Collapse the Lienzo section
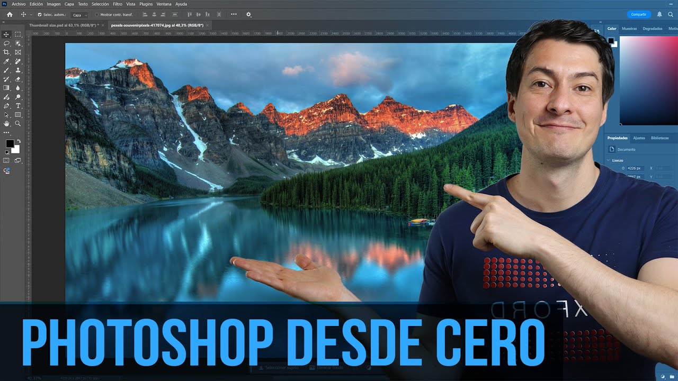The height and width of the screenshot is (381, 678). pos(608,160)
